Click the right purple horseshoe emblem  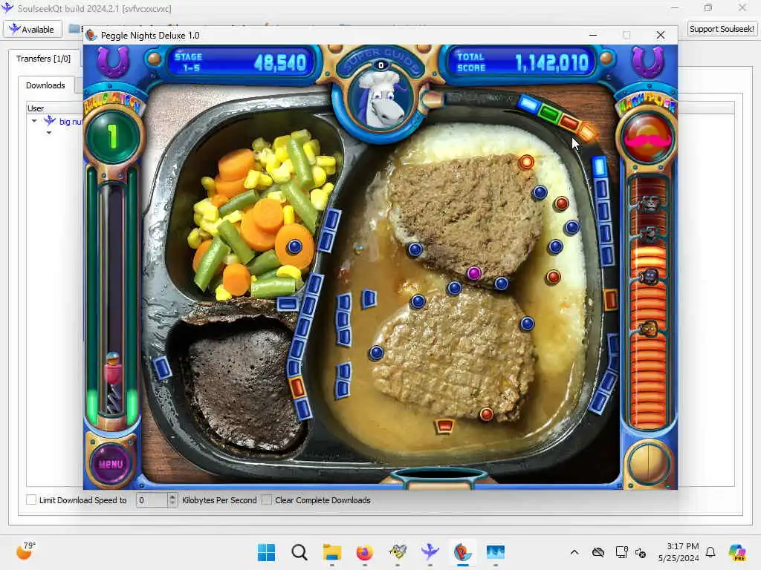click(x=647, y=62)
